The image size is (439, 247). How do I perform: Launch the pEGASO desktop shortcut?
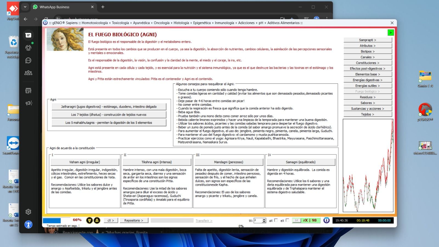tap(425, 112)
